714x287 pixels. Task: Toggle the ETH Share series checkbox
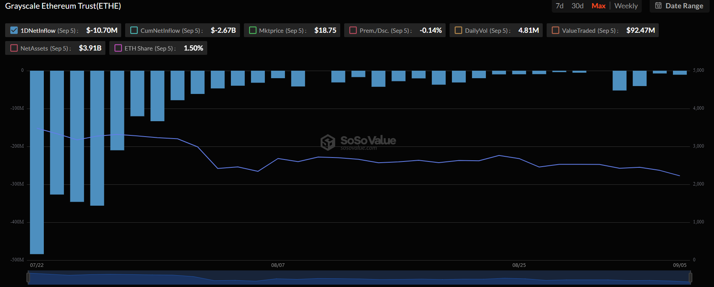118,48
